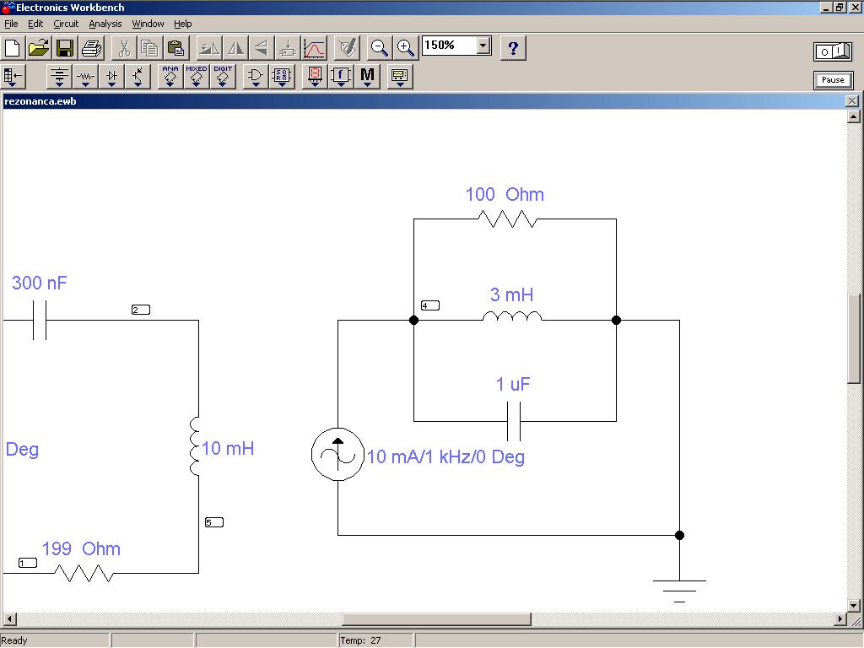Select the 199 Ohm resistor symbol
Viewport: 864px width, 648px height.
click(x=84, y=574)
